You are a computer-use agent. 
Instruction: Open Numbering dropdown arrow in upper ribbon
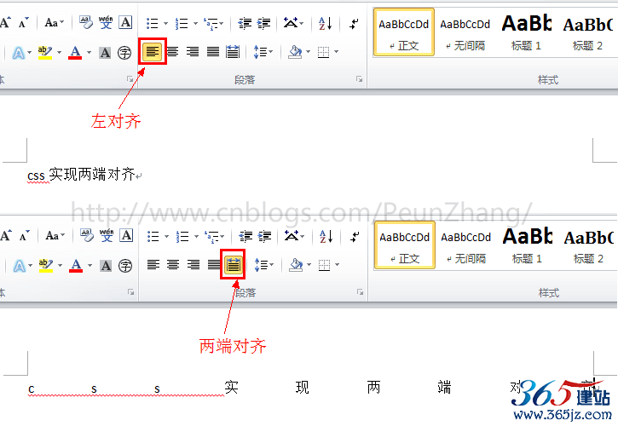(x=195, y=23)
